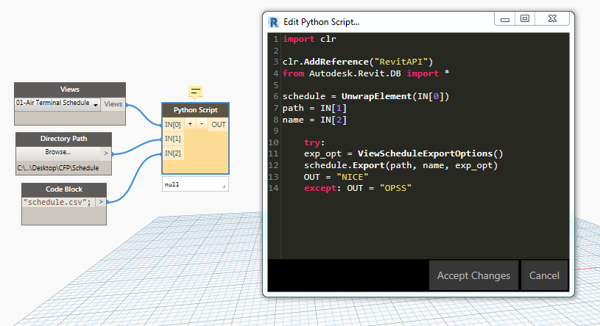Image resolution: width=600 pixels, height=326 pixels.
Task: Click the except: OUT = "OPSS" line
Action: (x=358, y=188)
